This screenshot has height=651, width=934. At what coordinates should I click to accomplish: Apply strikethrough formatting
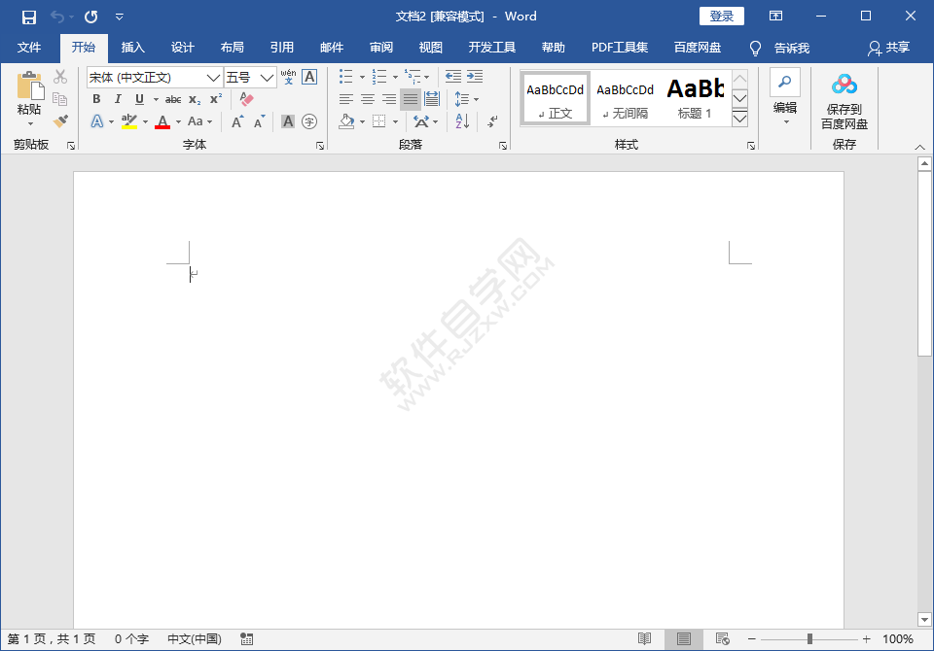(174, 99)
